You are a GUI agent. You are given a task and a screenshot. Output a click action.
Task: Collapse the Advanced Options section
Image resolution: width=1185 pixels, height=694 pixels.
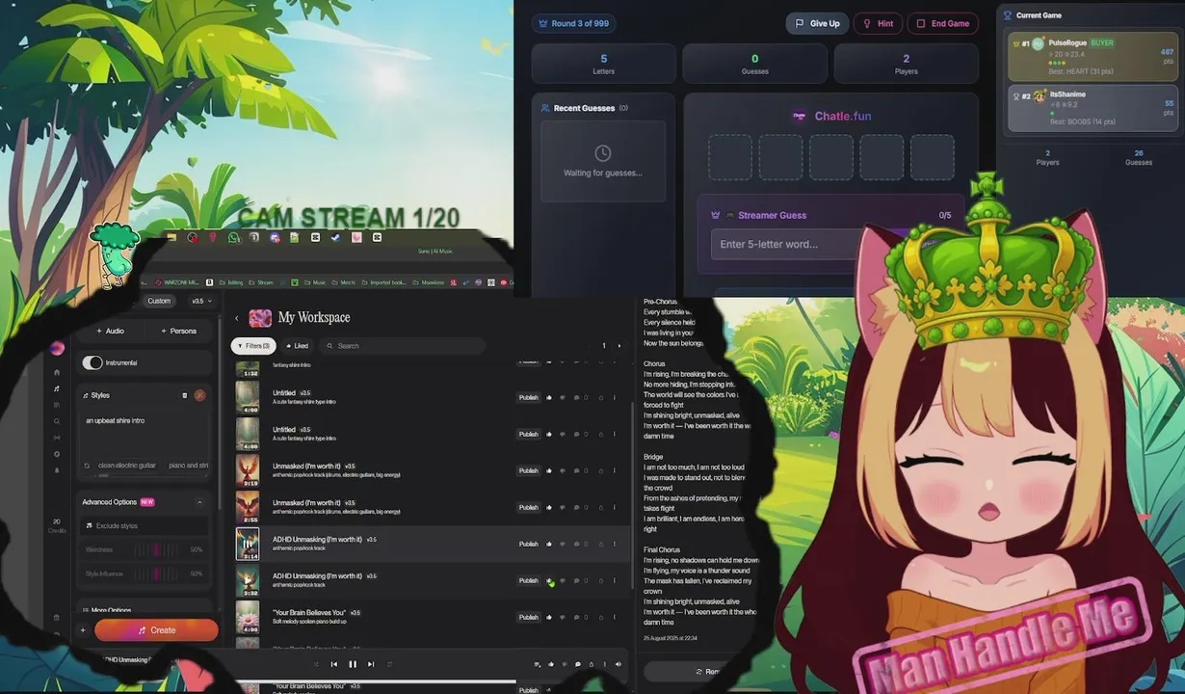click(x=199, y=502)
